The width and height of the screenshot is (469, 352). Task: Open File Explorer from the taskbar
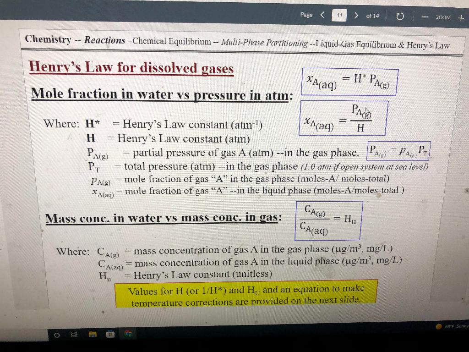pos(92,335)
